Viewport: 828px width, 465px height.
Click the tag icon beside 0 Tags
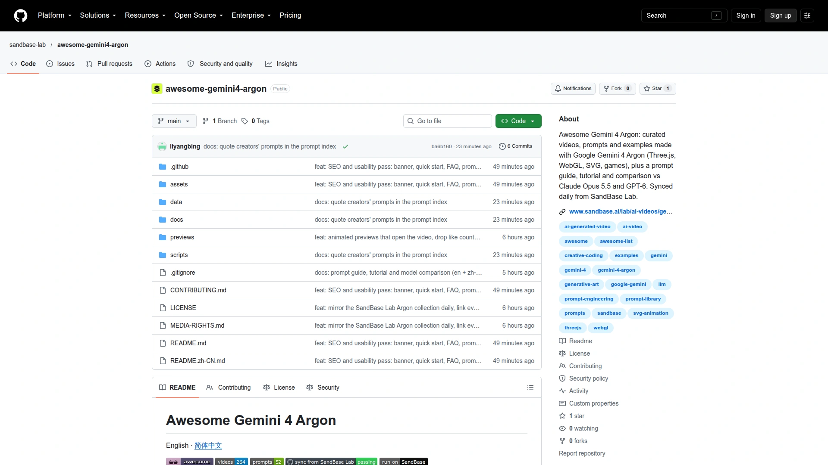(245, 121)
